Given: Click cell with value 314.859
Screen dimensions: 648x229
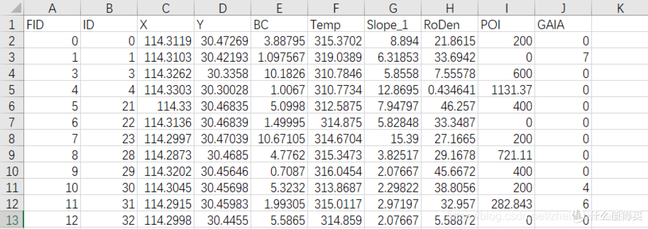Looking at the screenshot, I should pyautogui.click(x=336, y=220).
